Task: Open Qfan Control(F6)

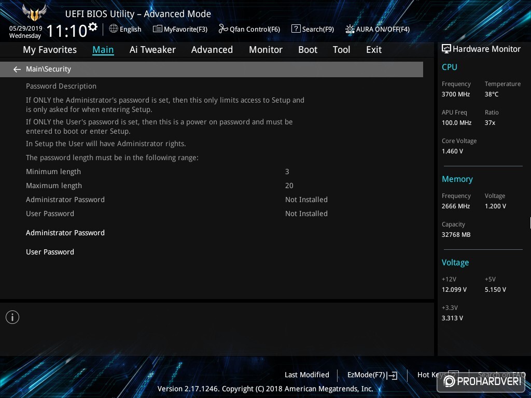Action: [255, 30]
